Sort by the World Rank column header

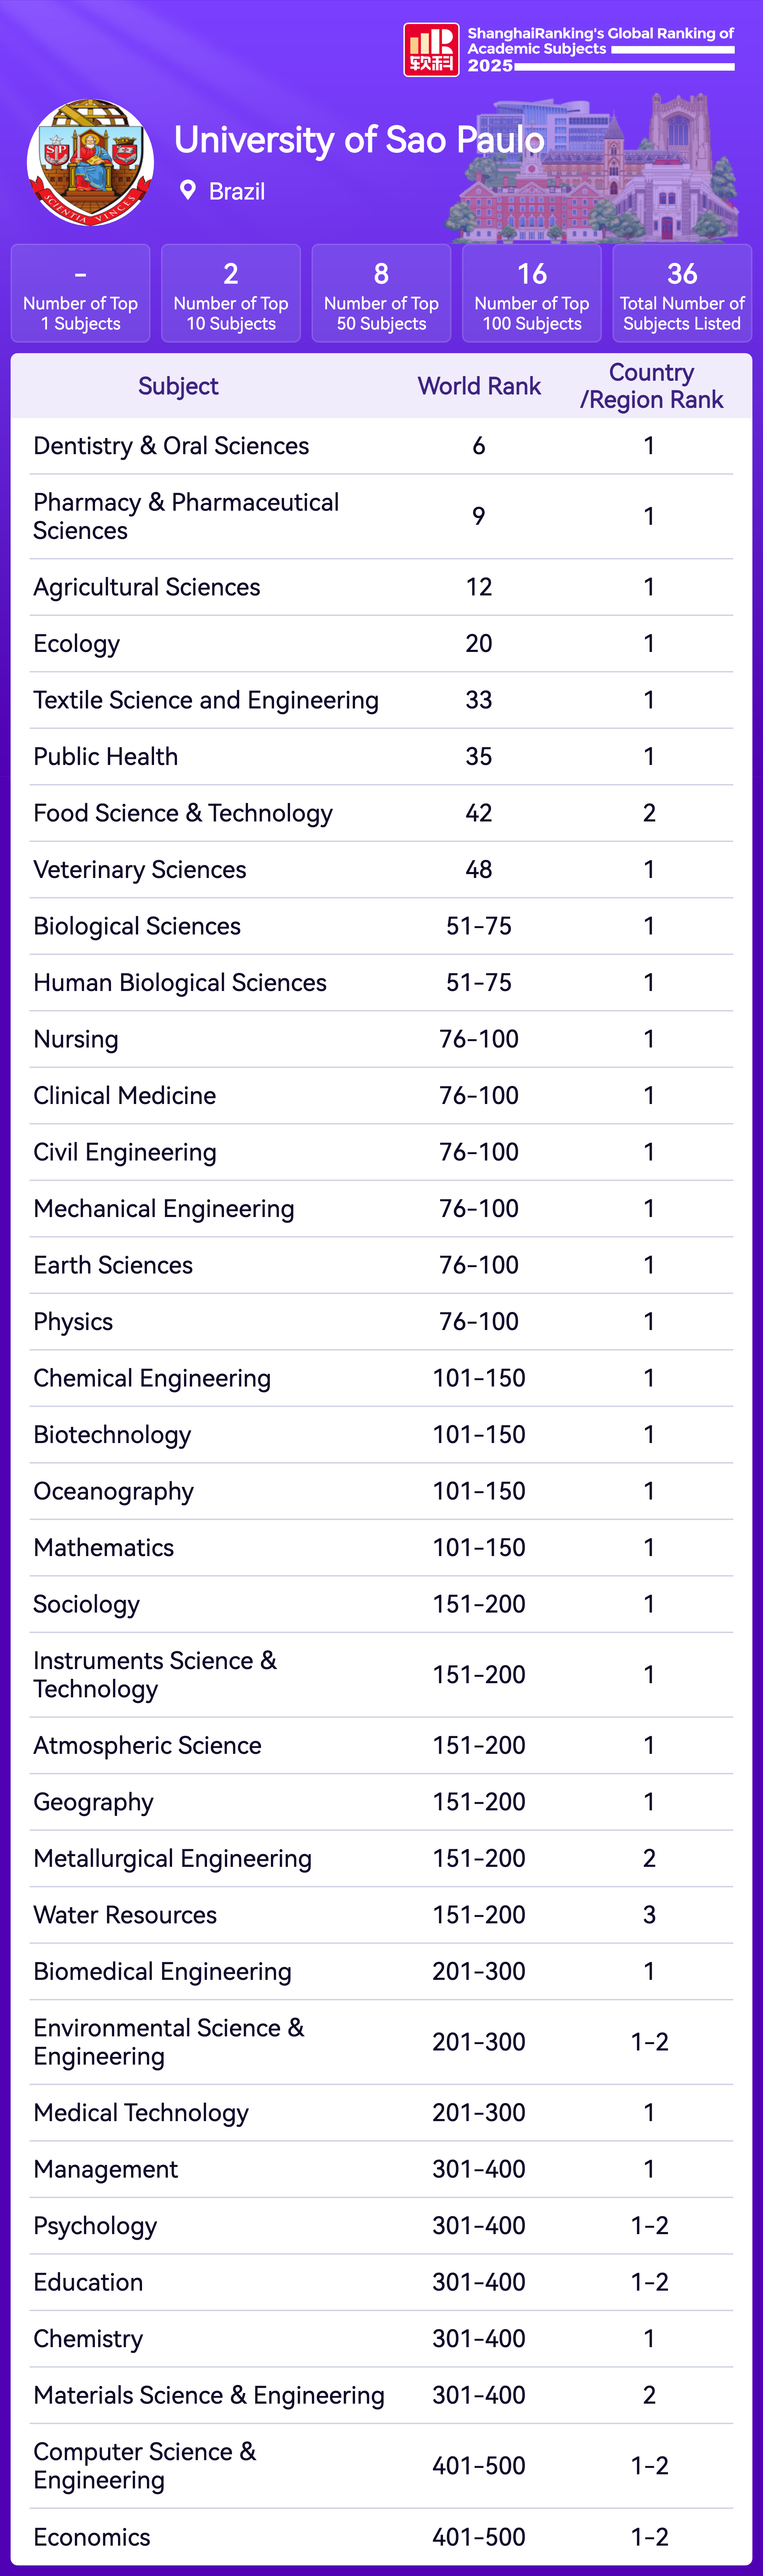pyautogui.click(x=479, y=386)
